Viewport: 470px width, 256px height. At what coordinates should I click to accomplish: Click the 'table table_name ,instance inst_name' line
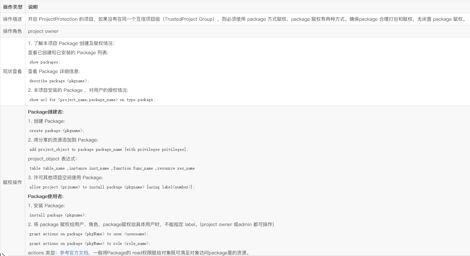112,168
